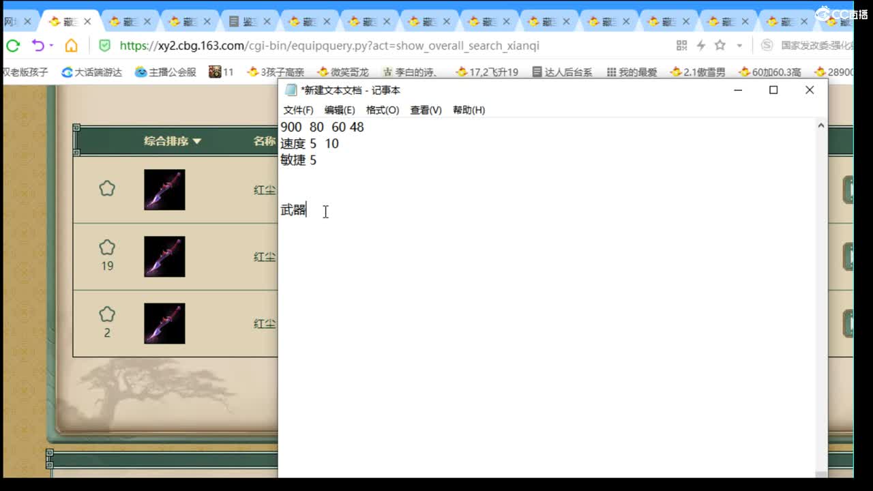Favorite the first weapon with the star icon

(x=107, y=188)
